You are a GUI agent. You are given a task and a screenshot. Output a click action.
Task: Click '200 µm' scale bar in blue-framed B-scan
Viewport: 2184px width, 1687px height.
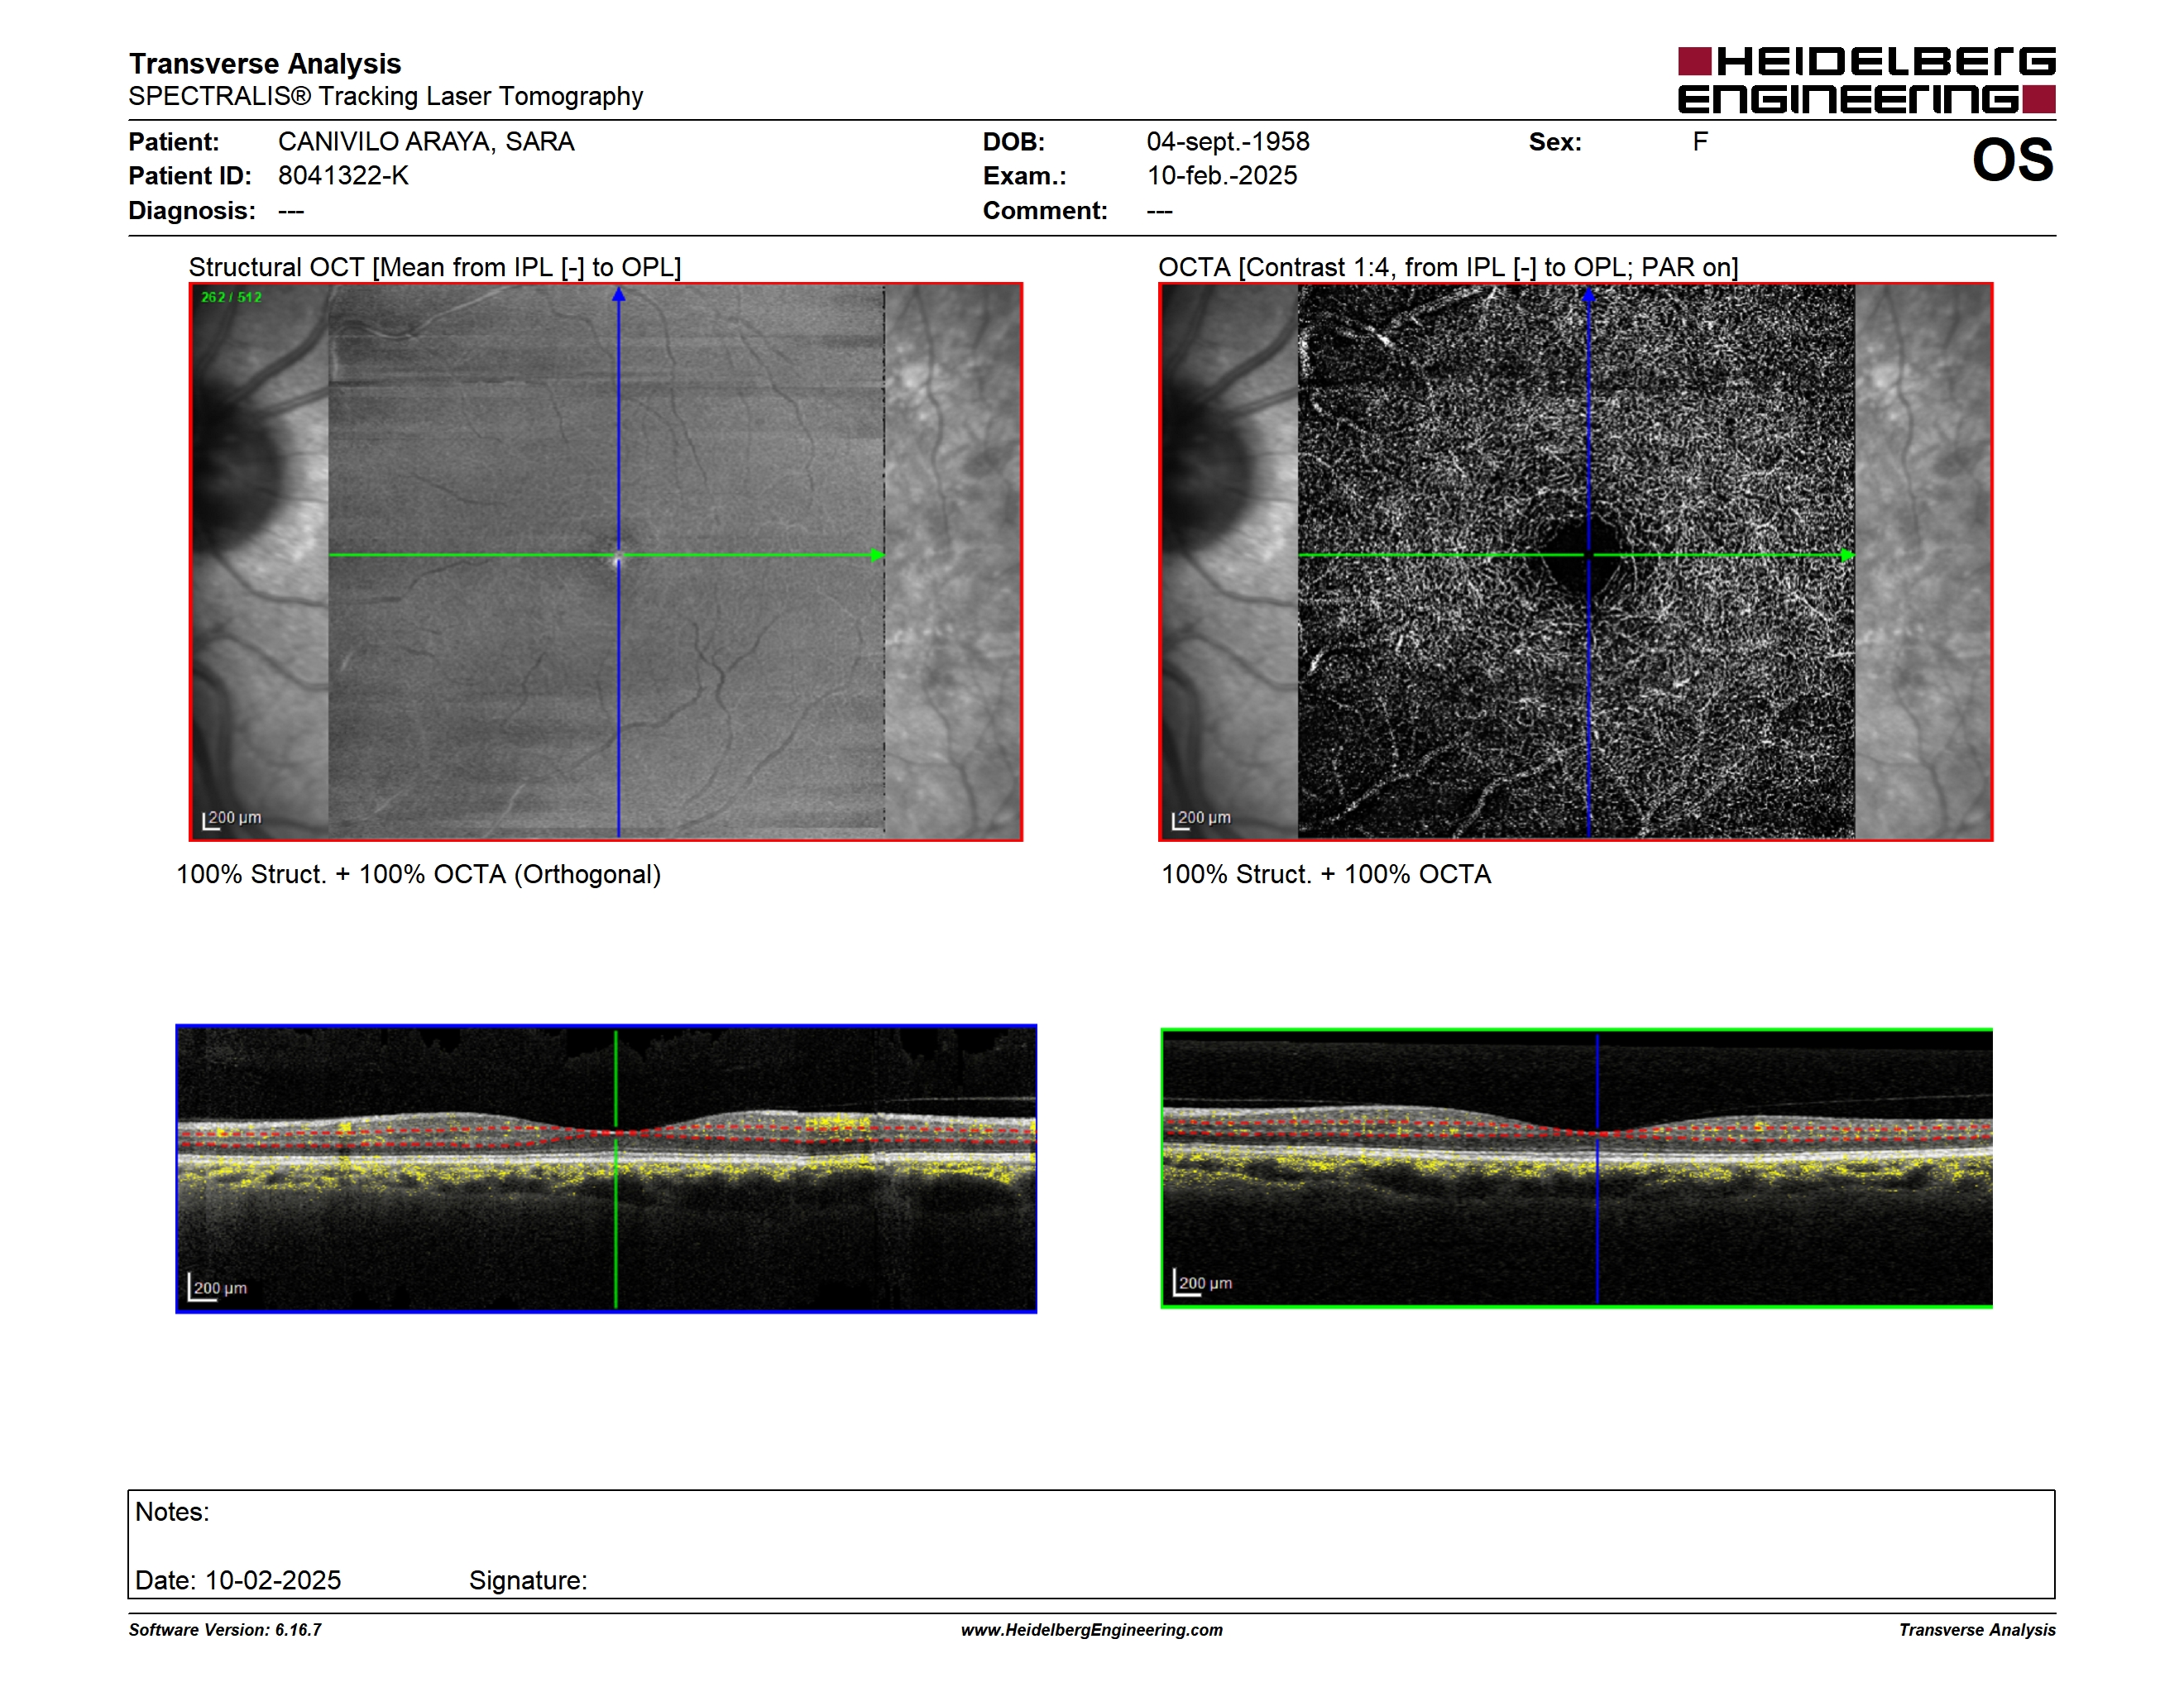[217, 1288]
